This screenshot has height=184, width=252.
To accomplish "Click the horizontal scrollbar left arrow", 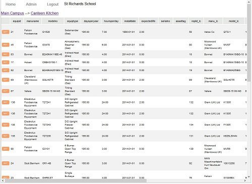I will click(3, 180).
